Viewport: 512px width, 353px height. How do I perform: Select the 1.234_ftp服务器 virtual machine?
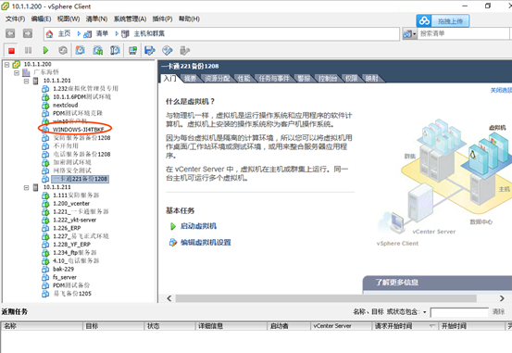pos(74,253)
